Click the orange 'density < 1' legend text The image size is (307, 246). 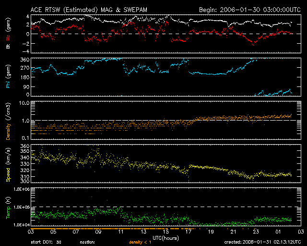coord(140,242)
